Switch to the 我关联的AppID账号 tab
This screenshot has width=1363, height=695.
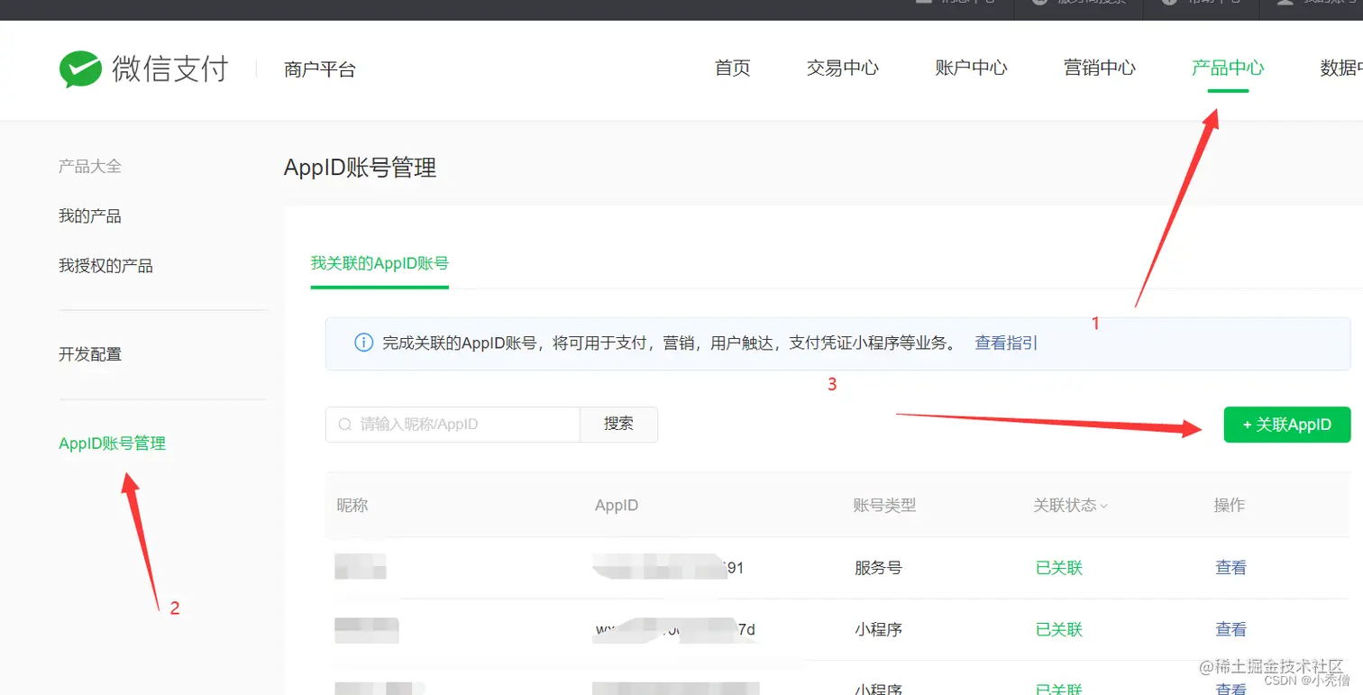pyautogui.click(x=380, y=263)
